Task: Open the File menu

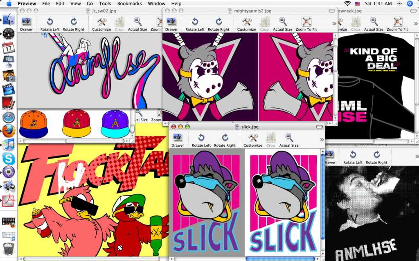Action: pos(46,3)
